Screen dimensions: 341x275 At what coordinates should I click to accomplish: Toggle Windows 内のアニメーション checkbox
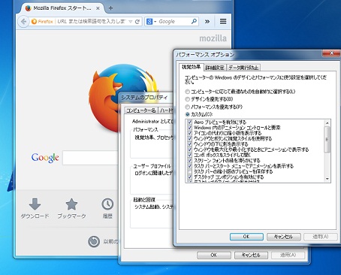(189, 128)
